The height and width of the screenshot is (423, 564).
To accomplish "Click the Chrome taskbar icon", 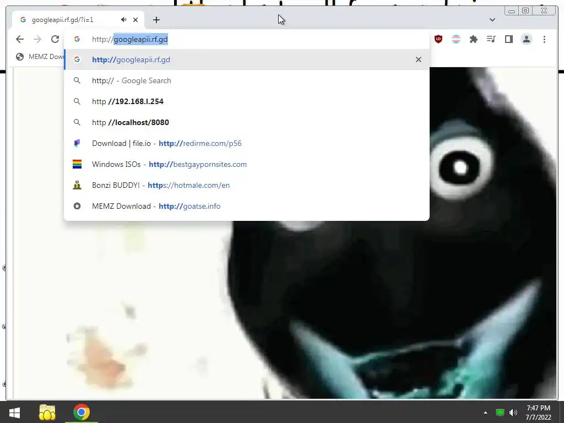I will (82, 412).
